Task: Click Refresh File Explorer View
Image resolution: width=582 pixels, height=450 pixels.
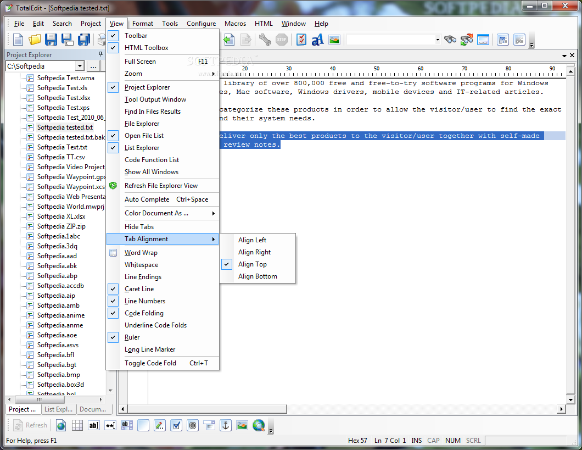Action: 163,186
